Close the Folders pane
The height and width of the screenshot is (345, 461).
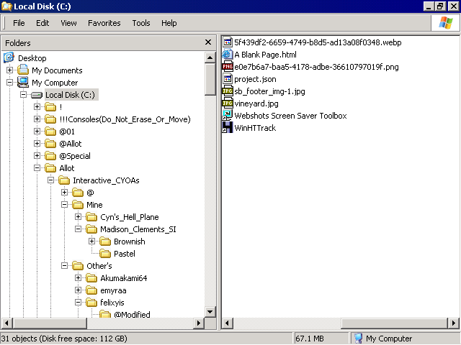coord(208,42)
